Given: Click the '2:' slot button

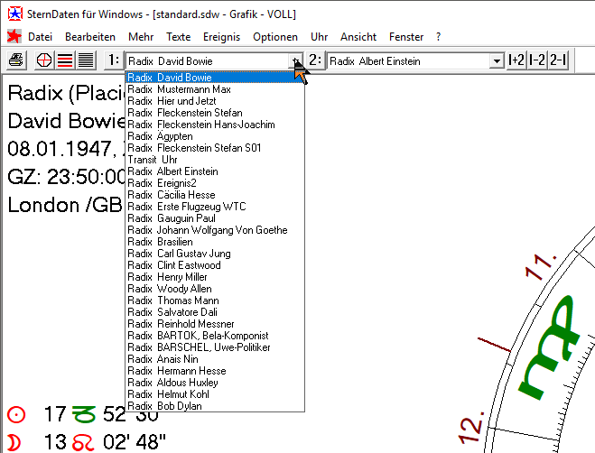Looking at the screenshot, I should 315,60.
